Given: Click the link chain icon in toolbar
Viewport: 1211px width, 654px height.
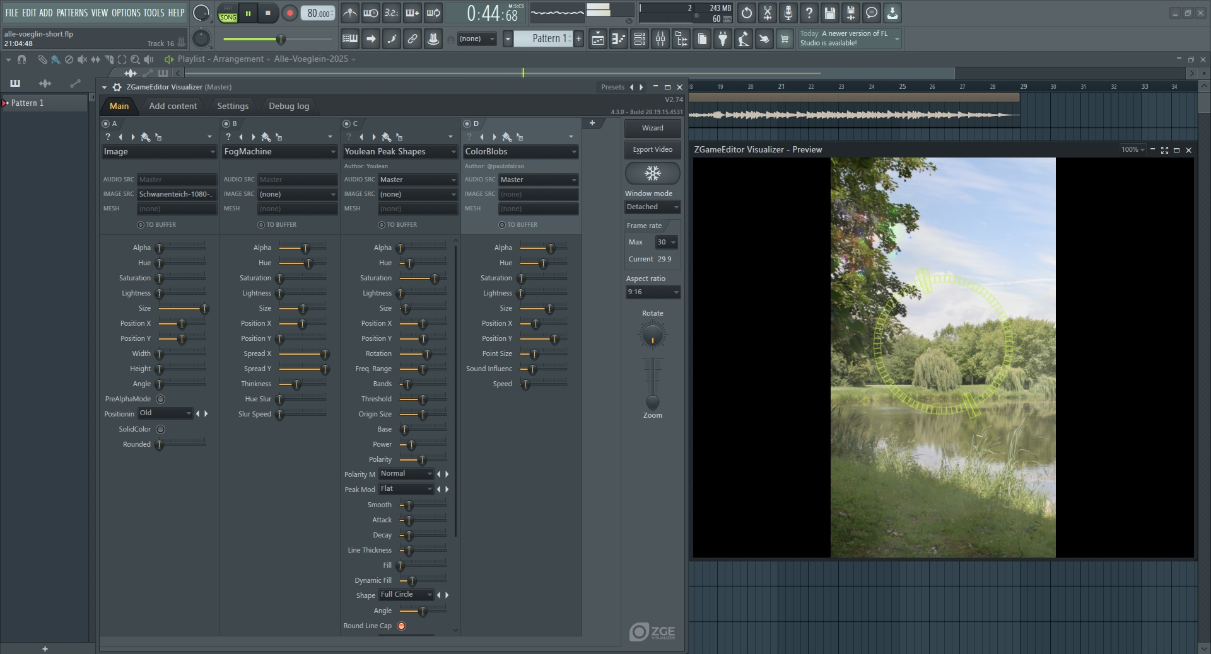Looking at the screenshot, I should (x=412, y=39).
